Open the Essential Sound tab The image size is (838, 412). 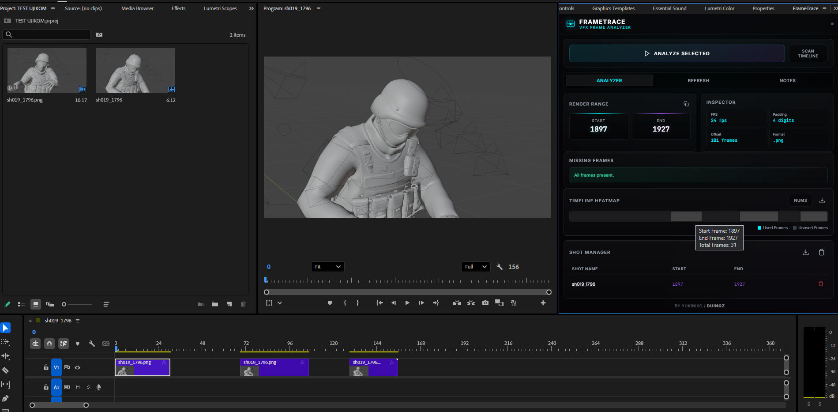coord(669,8)
